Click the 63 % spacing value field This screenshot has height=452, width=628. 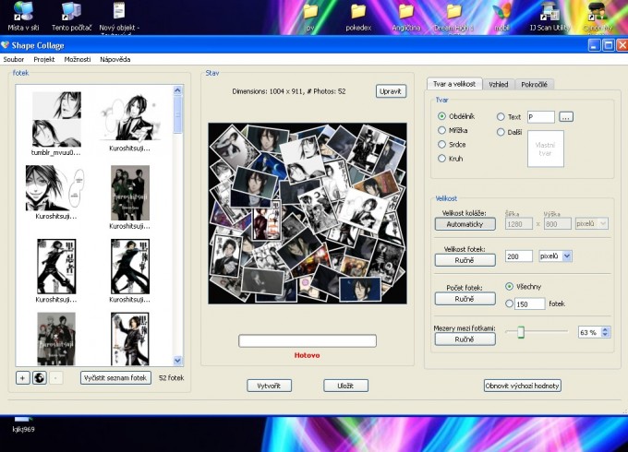(589, 332)
